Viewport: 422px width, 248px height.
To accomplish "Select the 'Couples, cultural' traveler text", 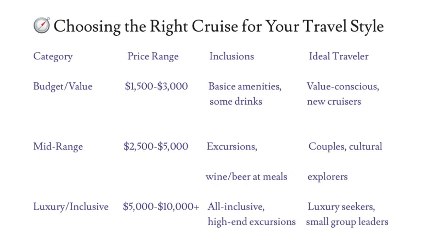I will (x=345, y=147).
